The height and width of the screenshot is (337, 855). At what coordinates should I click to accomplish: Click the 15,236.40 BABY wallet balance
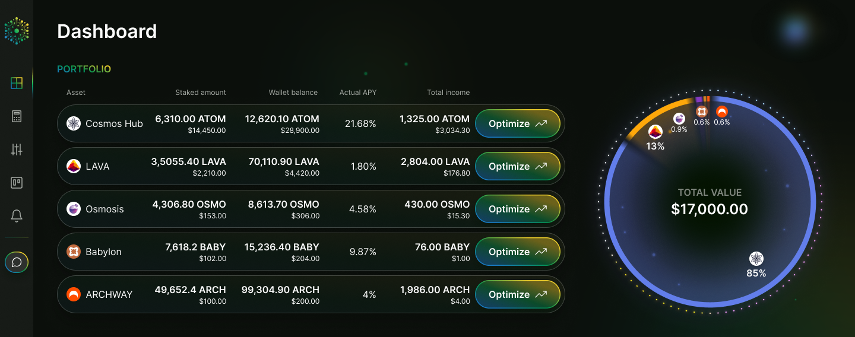coord(281,247)
